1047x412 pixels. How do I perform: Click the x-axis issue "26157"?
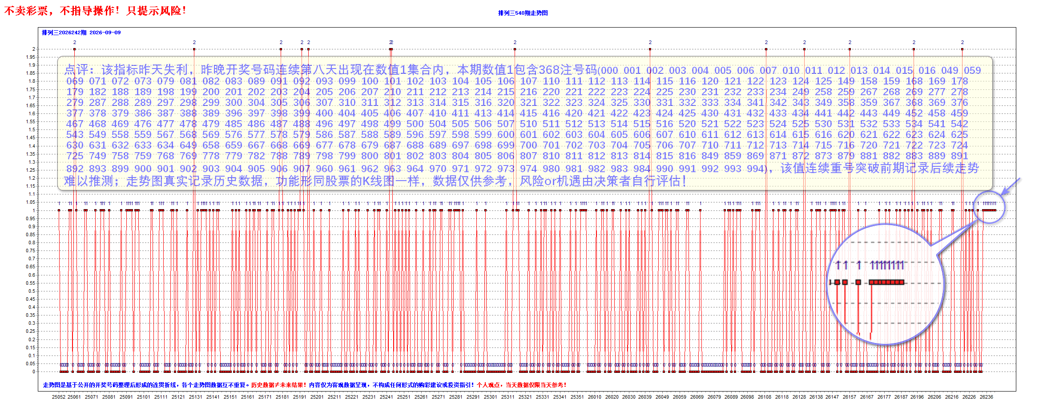pyautogui.click(x=850, y=397)
